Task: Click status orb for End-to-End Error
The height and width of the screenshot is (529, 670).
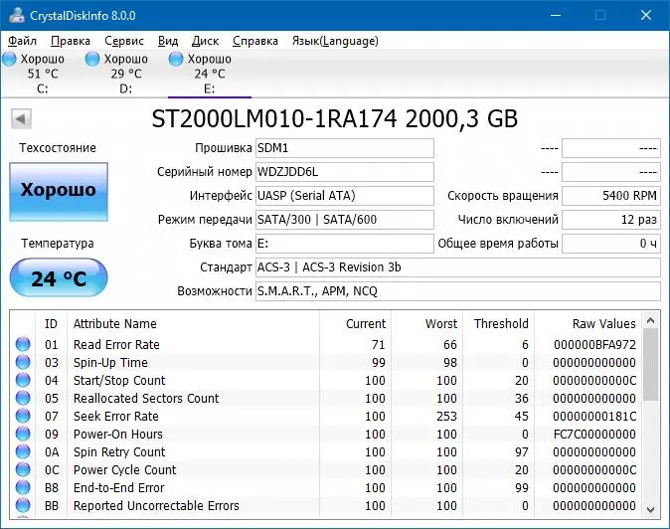Action: 23,487
